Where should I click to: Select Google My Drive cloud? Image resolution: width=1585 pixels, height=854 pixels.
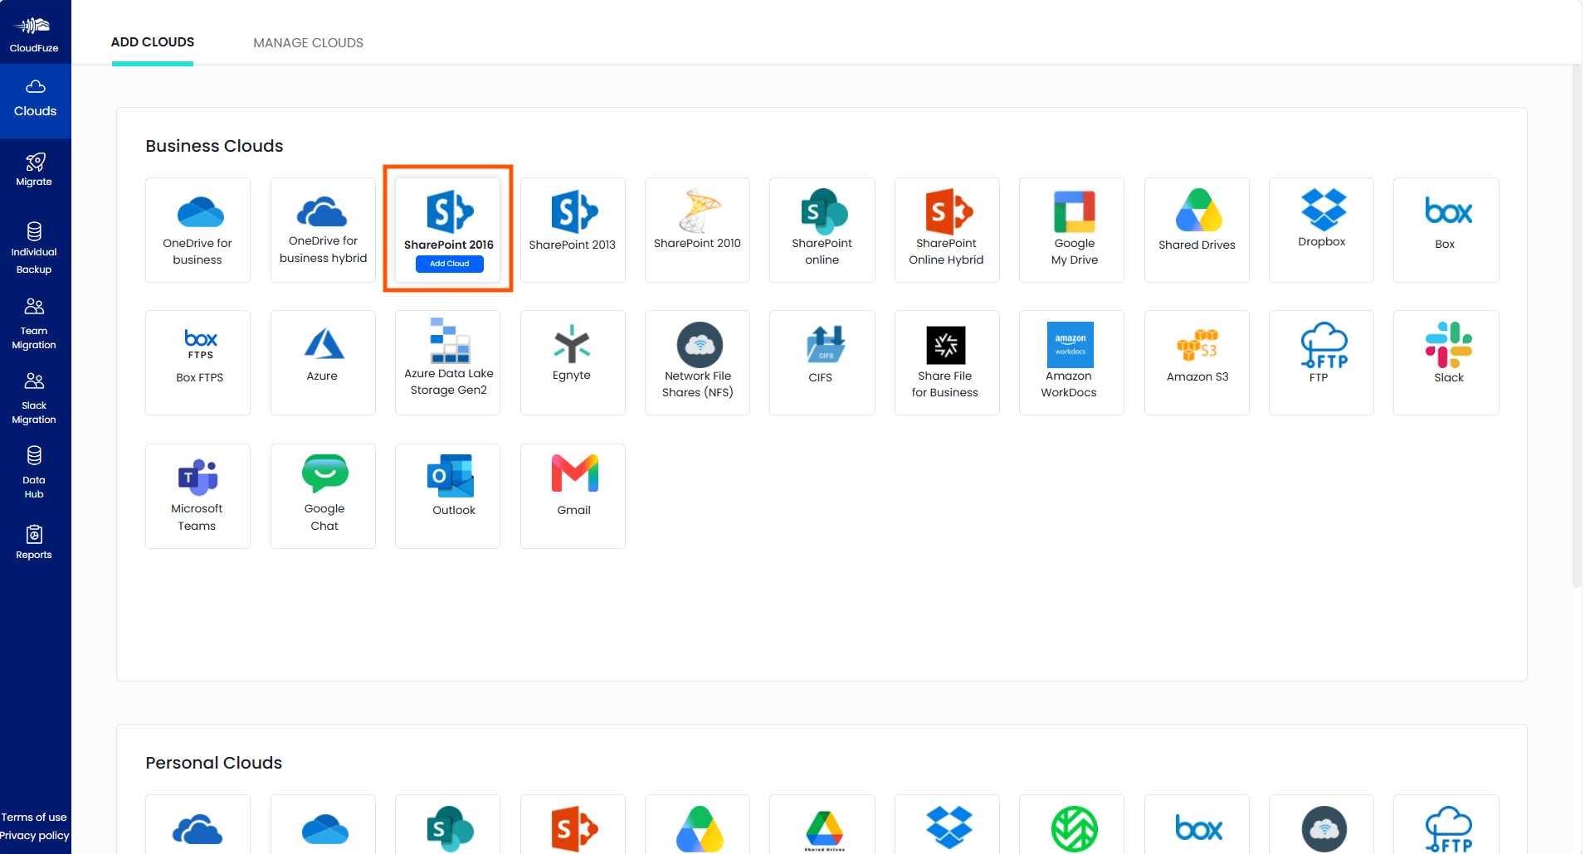coord(1071,230)
